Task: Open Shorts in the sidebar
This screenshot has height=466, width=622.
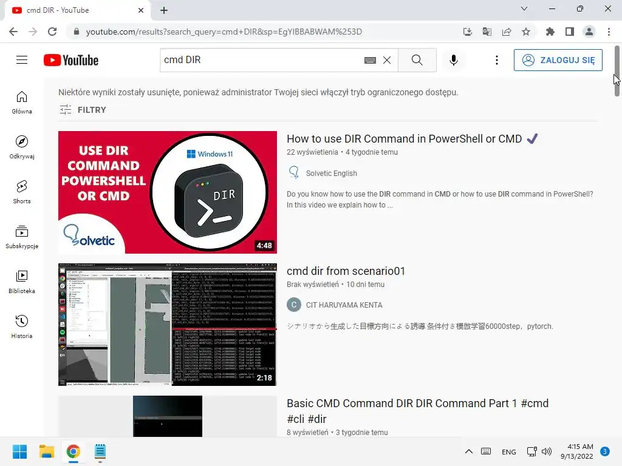Action: pyautogui.click(x=22, y=192)
